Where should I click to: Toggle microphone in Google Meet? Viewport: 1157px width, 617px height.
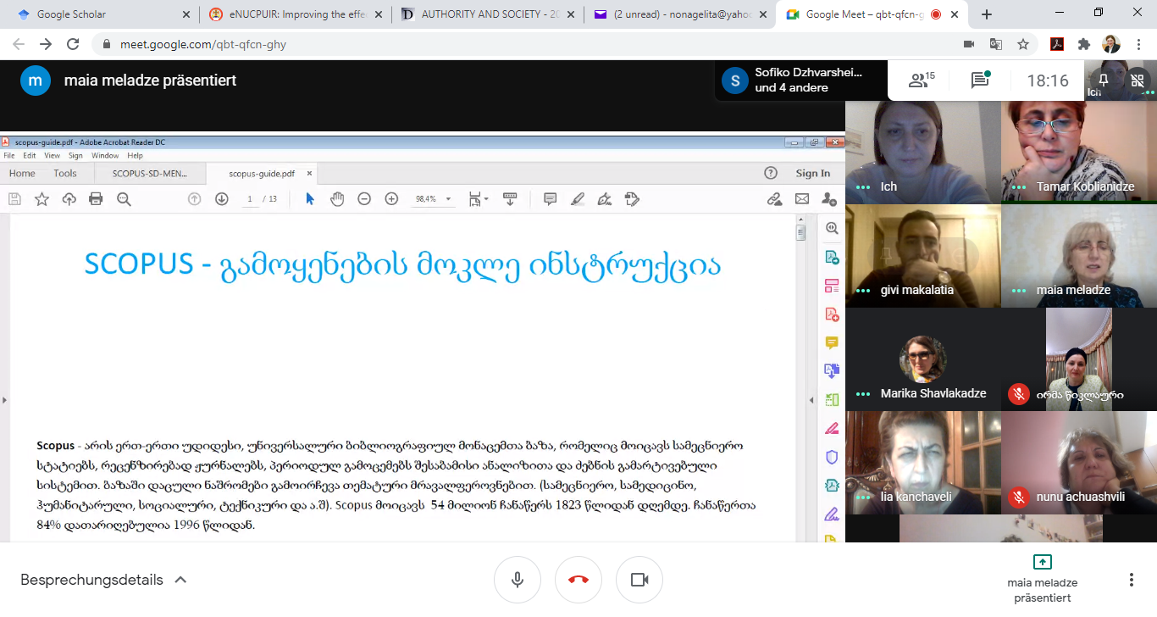[518, 580]
